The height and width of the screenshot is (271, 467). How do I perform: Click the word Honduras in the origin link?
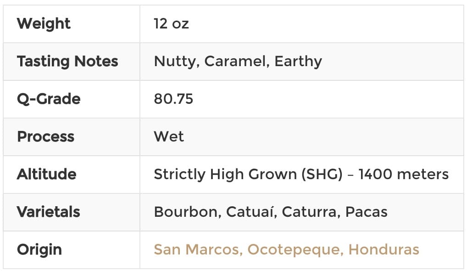click(x=384, y=249)
